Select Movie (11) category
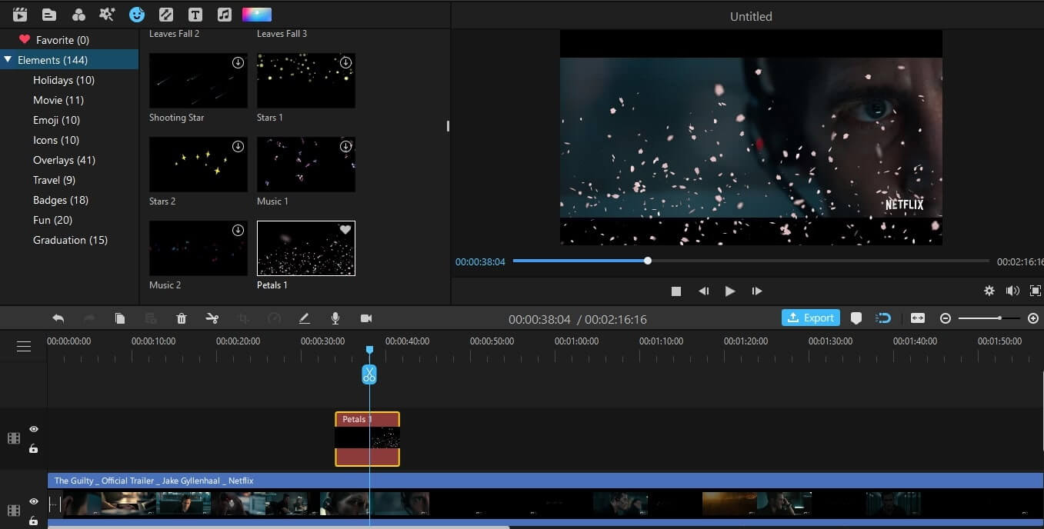 pyautogui.click(x=58, y=100)
